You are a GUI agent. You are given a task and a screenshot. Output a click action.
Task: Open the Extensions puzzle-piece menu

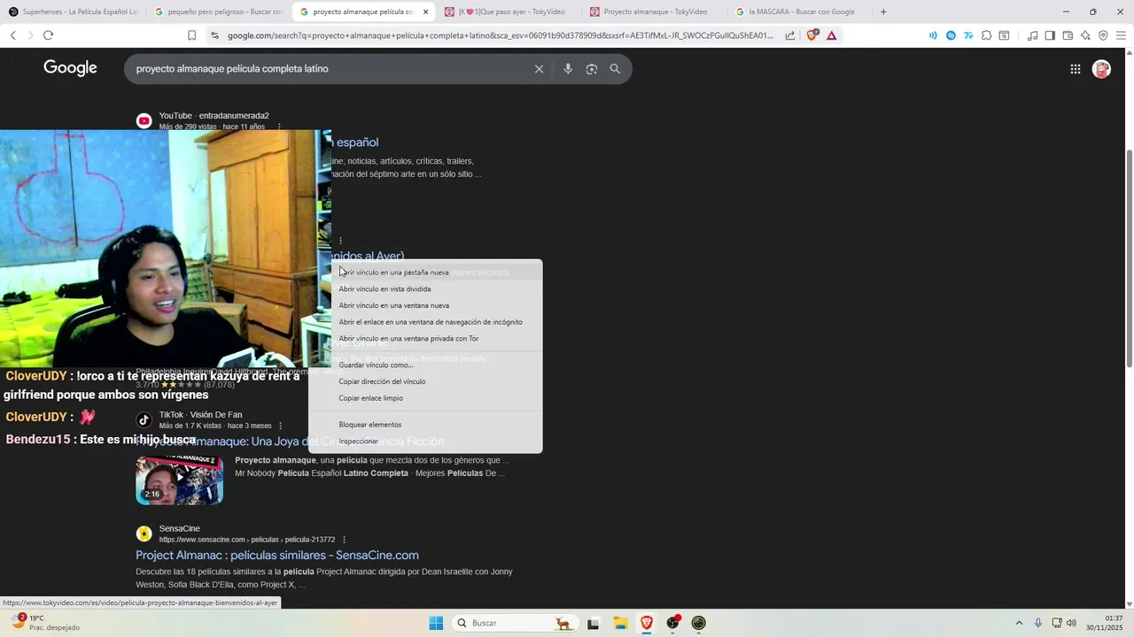(x=986, y=35)
